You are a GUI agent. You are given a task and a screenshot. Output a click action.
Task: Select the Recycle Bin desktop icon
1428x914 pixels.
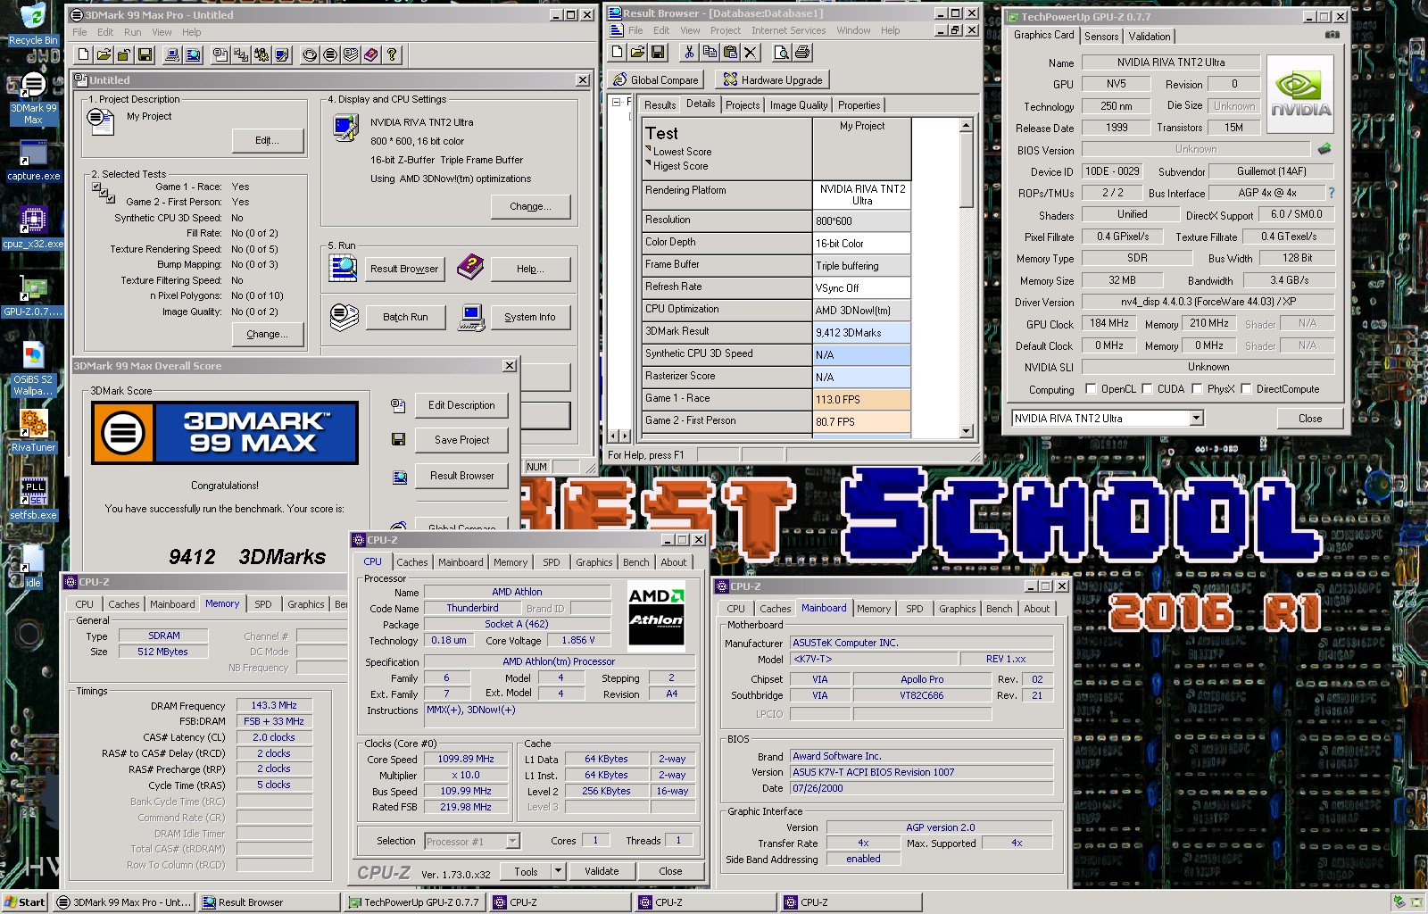tap(33, 24)
